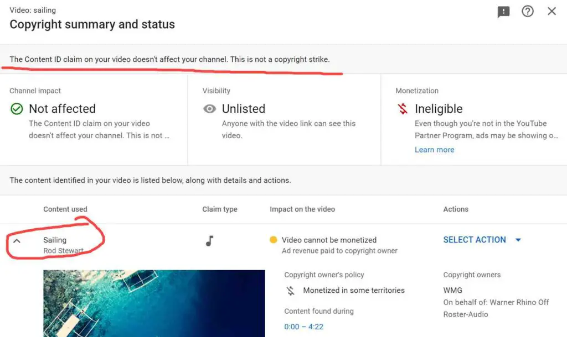Click the Channel impact label
This screenshot has height=337, width=567.
[35, 91]
